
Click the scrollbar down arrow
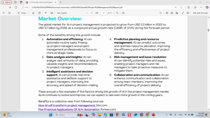click(208, 110)
